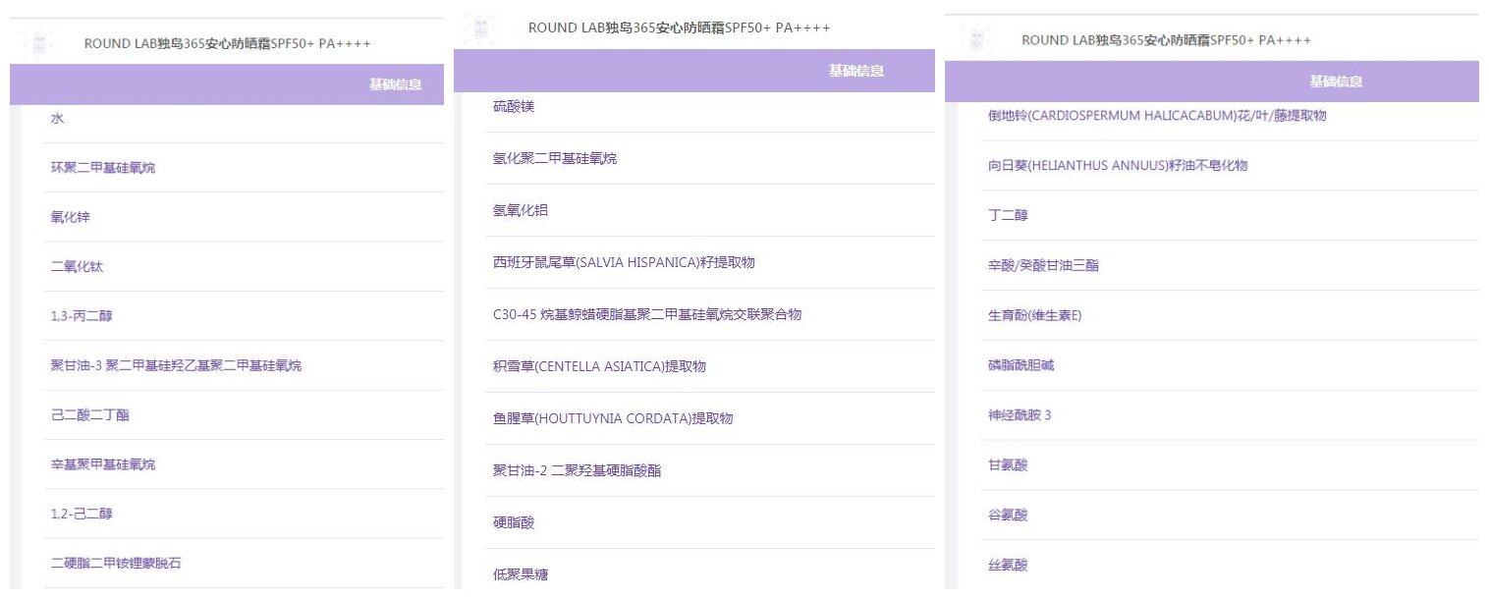Click the 向日葵 (HELIANTHUS ANNUUS) 籽油不皂化物 entry

(x=1118, y=166)
